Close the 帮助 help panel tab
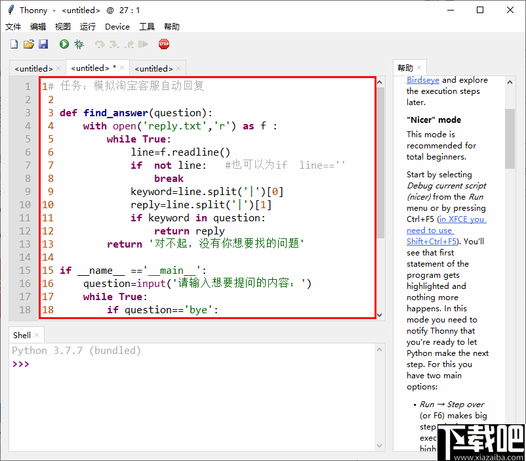The image size is (526, 461). click(420, 68)
